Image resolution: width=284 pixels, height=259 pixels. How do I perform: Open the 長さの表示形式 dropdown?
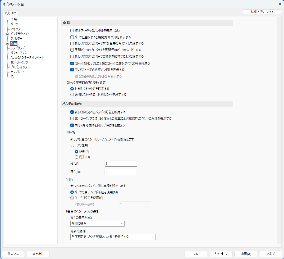pos(97,224)
